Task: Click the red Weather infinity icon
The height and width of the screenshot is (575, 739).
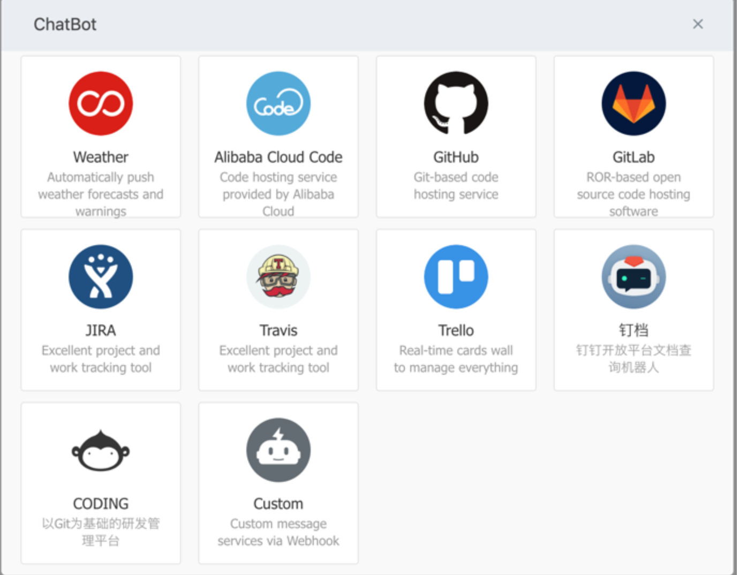Action: point(101,103)
